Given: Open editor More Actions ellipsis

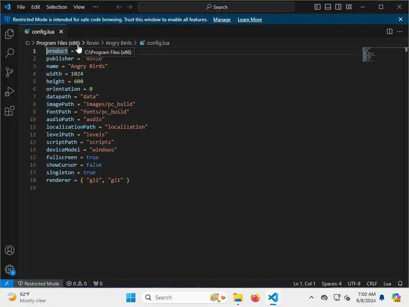Looking at the screenshot, I should pos(399,32).
